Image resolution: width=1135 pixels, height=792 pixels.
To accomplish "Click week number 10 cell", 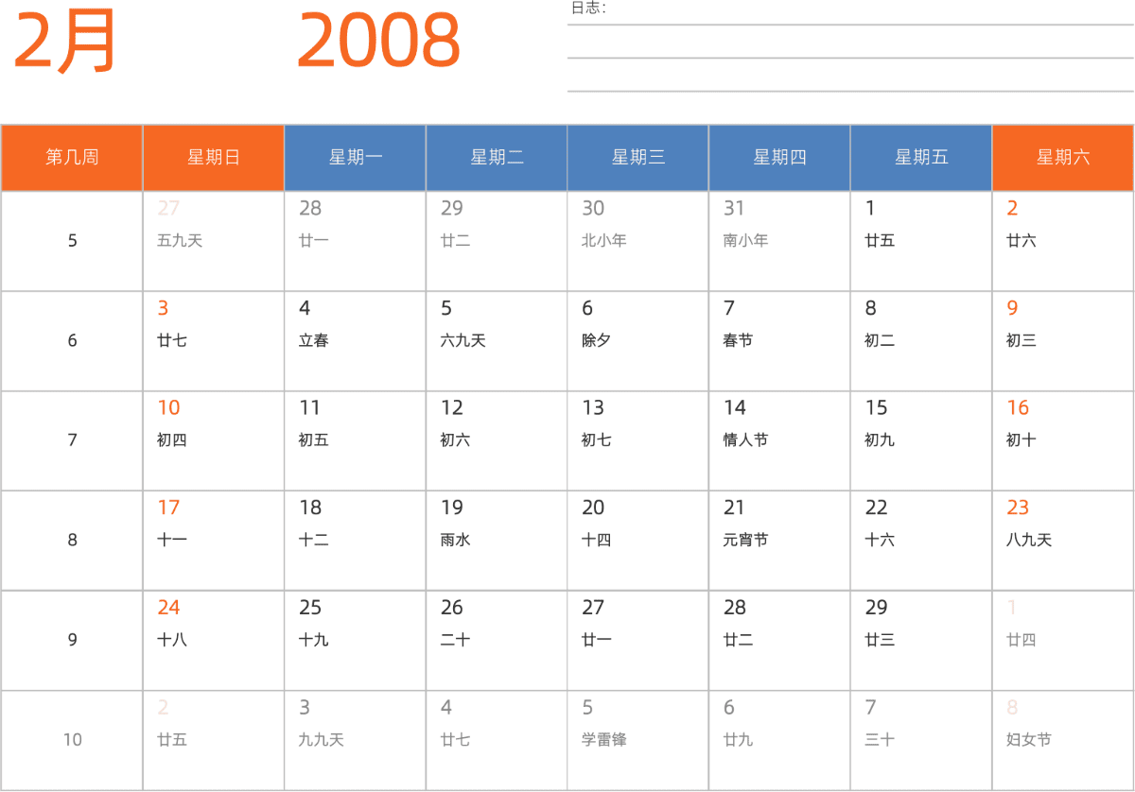I will click(x=72, y=740).
